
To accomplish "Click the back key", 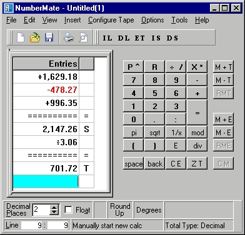I will point(154,164).
